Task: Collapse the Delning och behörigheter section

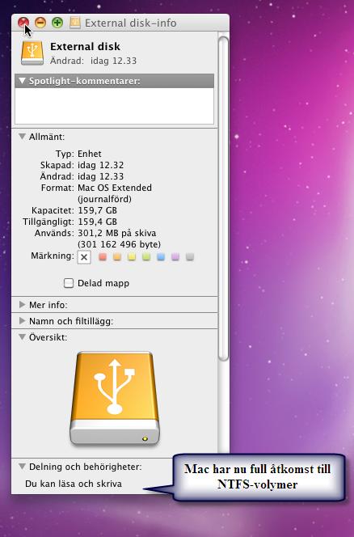Action: (x=23, y=467)
